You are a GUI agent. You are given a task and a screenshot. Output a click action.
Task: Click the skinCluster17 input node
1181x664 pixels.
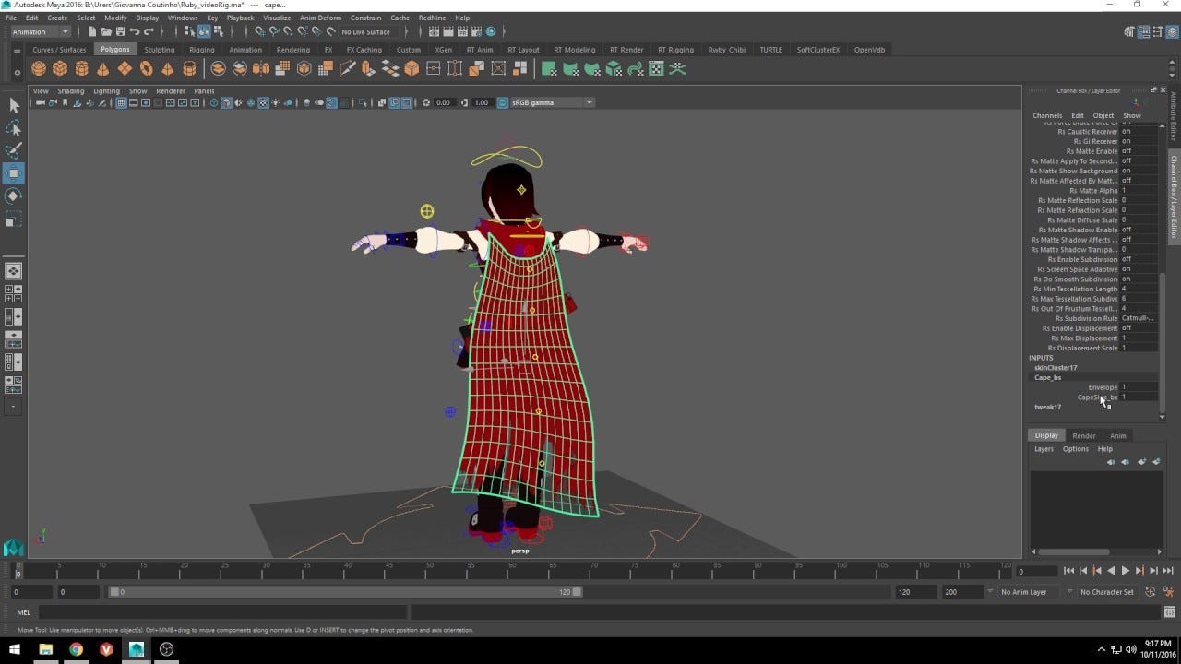coord(1056,367)
